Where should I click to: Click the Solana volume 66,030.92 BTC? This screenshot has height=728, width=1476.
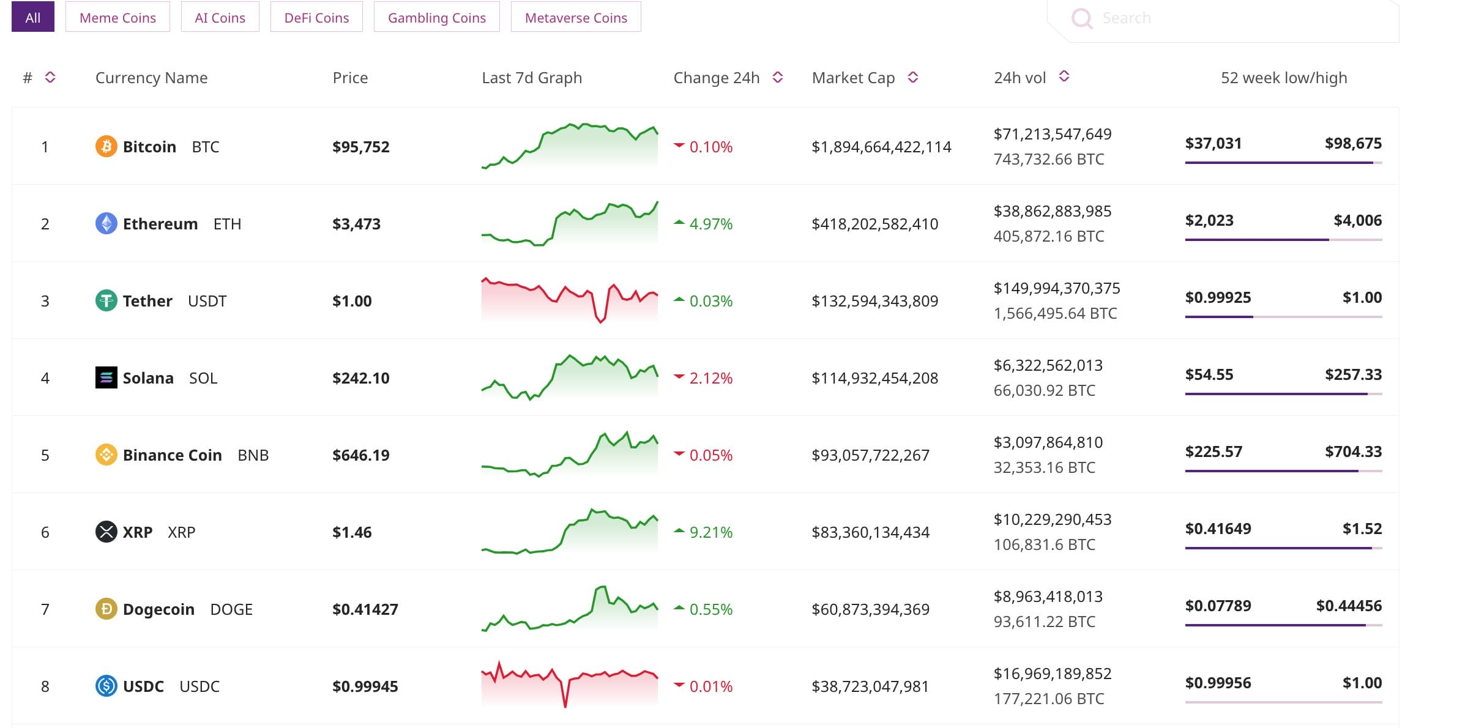click(1045, 390)
